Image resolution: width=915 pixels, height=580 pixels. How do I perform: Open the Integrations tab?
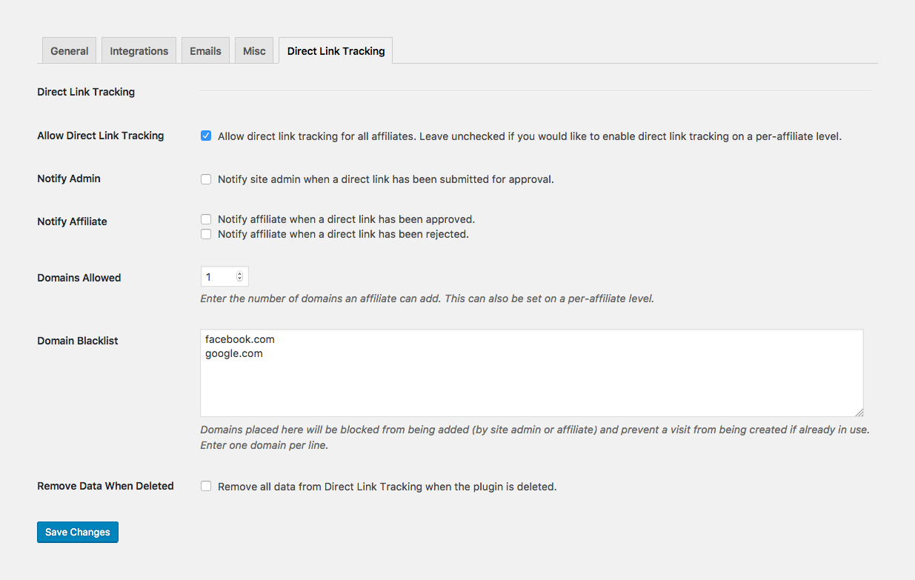coord(139,50)
